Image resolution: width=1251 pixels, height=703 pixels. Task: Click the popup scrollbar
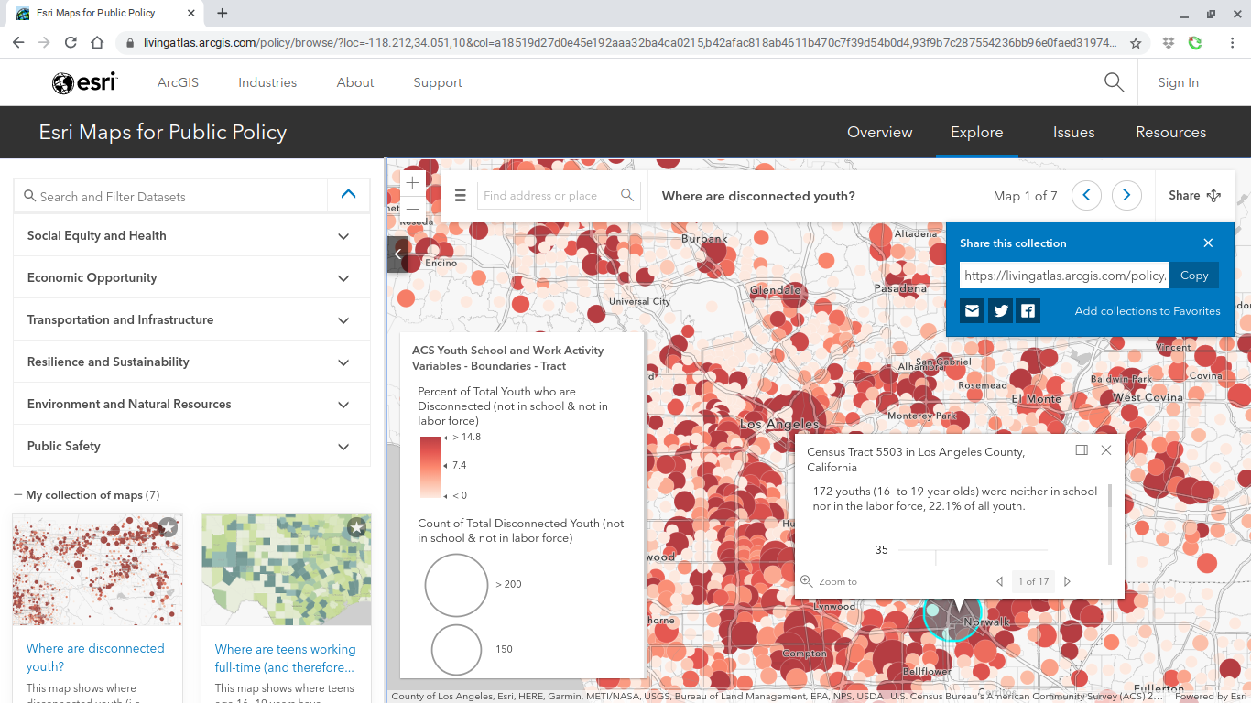(1110, 495)
